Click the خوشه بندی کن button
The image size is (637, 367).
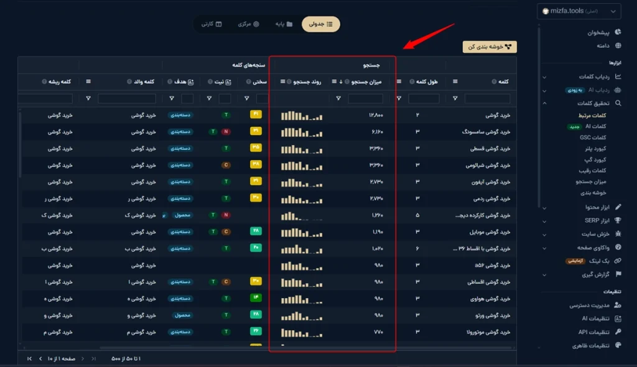[x=490, y=47]
